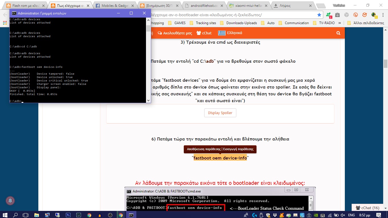The image size is (388, 218).
Task: Click the bookmark star in address bar
Action: tap(319, 15)
